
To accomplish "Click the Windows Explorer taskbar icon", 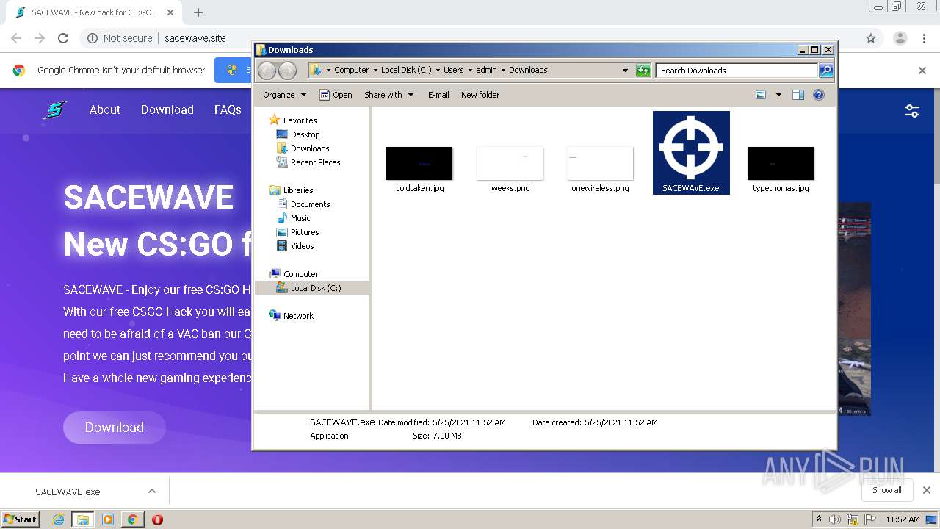I will pyautogui.click(x=83, y=519).
